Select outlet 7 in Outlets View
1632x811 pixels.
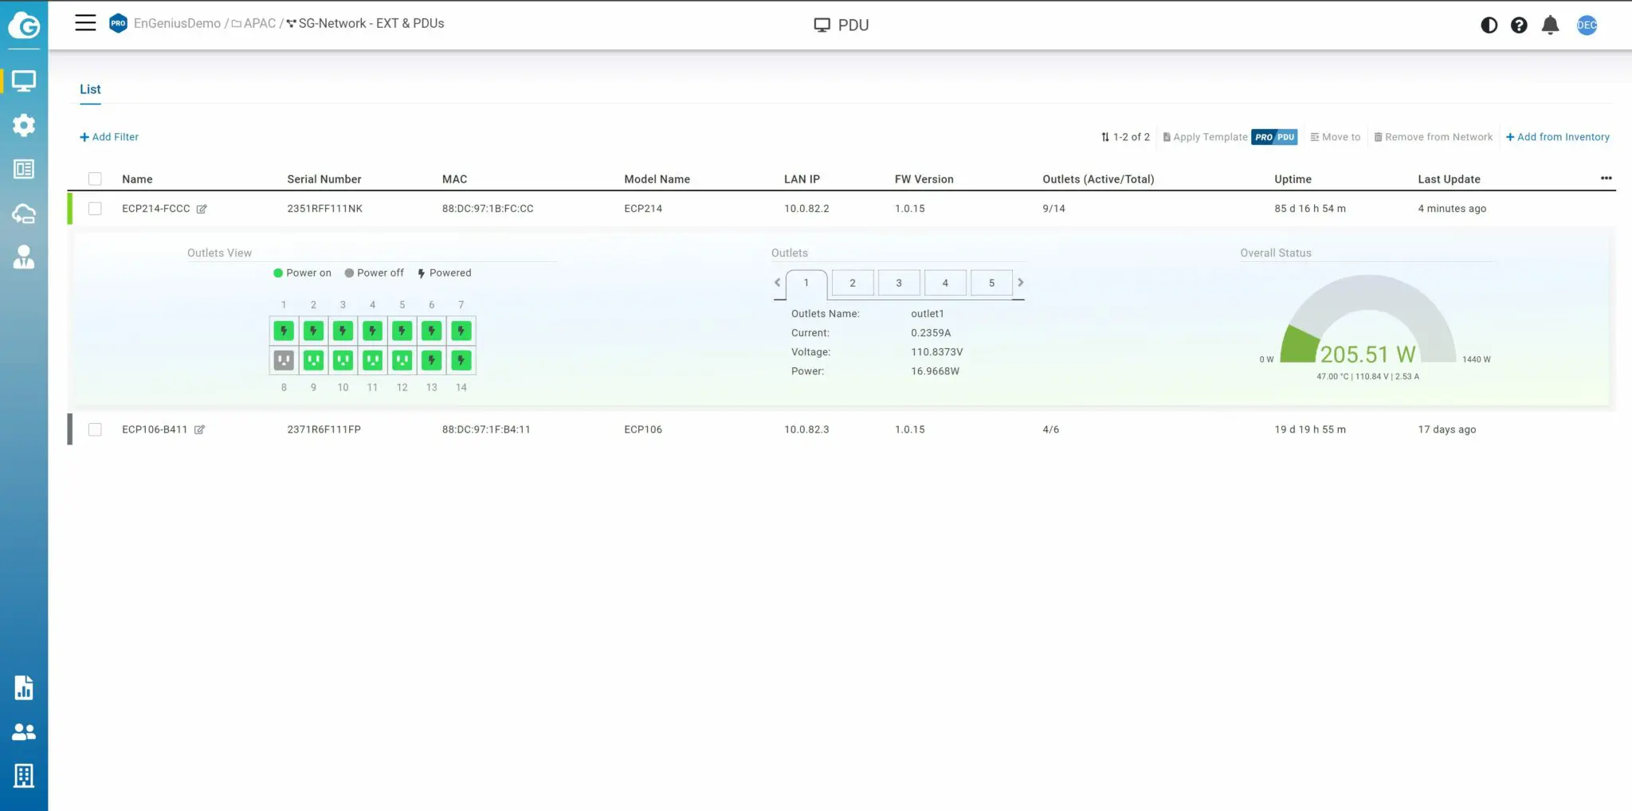coord(461,331)
